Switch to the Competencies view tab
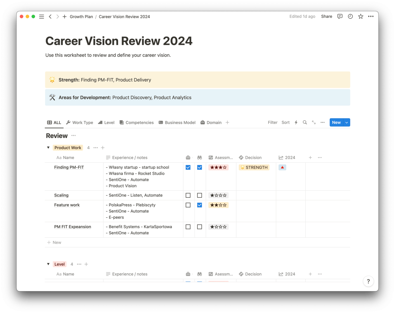Viewport: 395px width, 313px height. 136,122
